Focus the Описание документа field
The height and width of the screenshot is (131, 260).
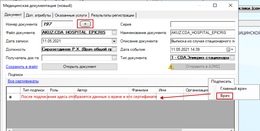click(x=203, y=41)
